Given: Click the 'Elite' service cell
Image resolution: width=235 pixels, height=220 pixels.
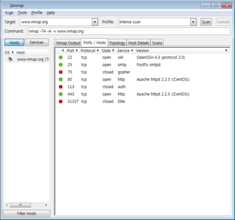Looking at the screenshot, I should [x=121, y=101].
